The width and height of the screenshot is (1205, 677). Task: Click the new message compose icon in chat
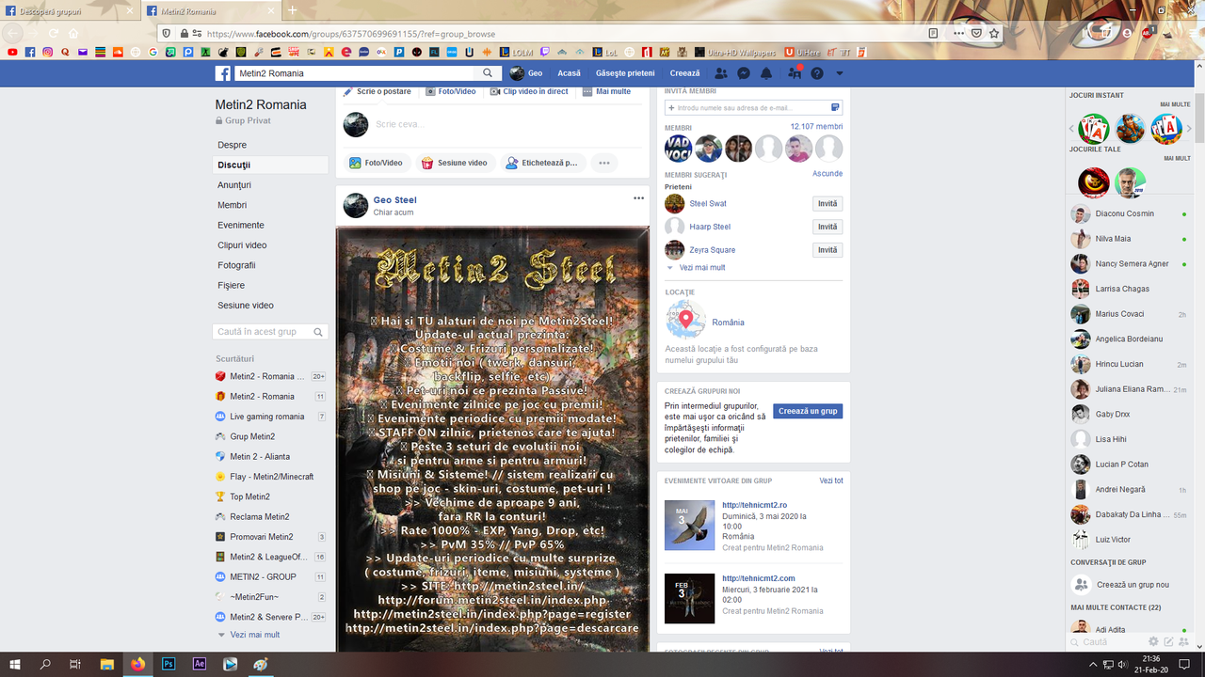pos(1169,641)
